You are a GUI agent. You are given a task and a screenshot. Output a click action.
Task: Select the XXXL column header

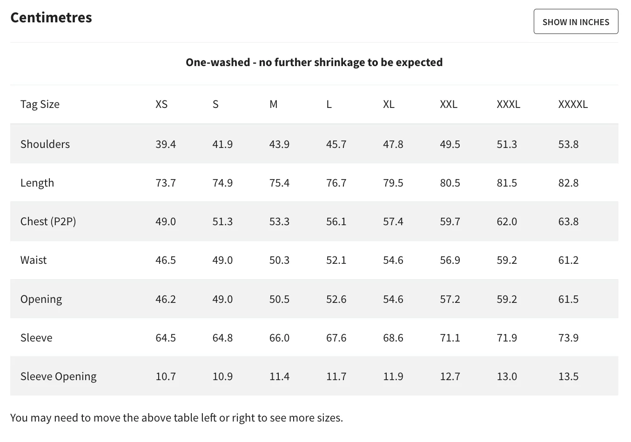508,104
